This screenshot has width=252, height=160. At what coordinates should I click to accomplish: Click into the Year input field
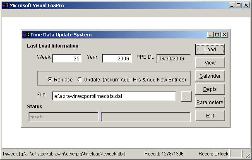117,58
